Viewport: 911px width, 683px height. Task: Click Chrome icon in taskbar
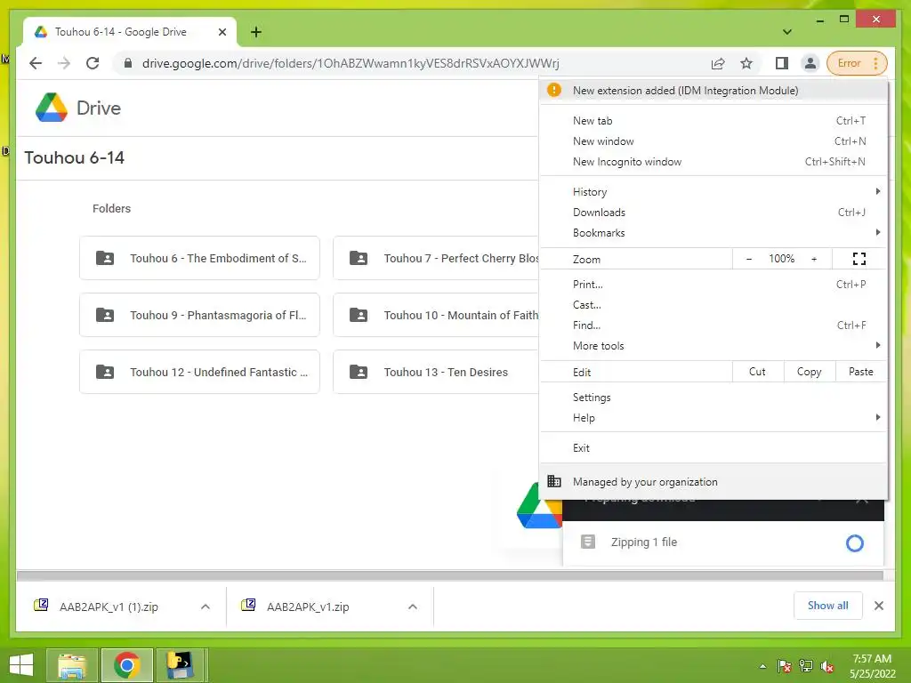pos(127,665)
